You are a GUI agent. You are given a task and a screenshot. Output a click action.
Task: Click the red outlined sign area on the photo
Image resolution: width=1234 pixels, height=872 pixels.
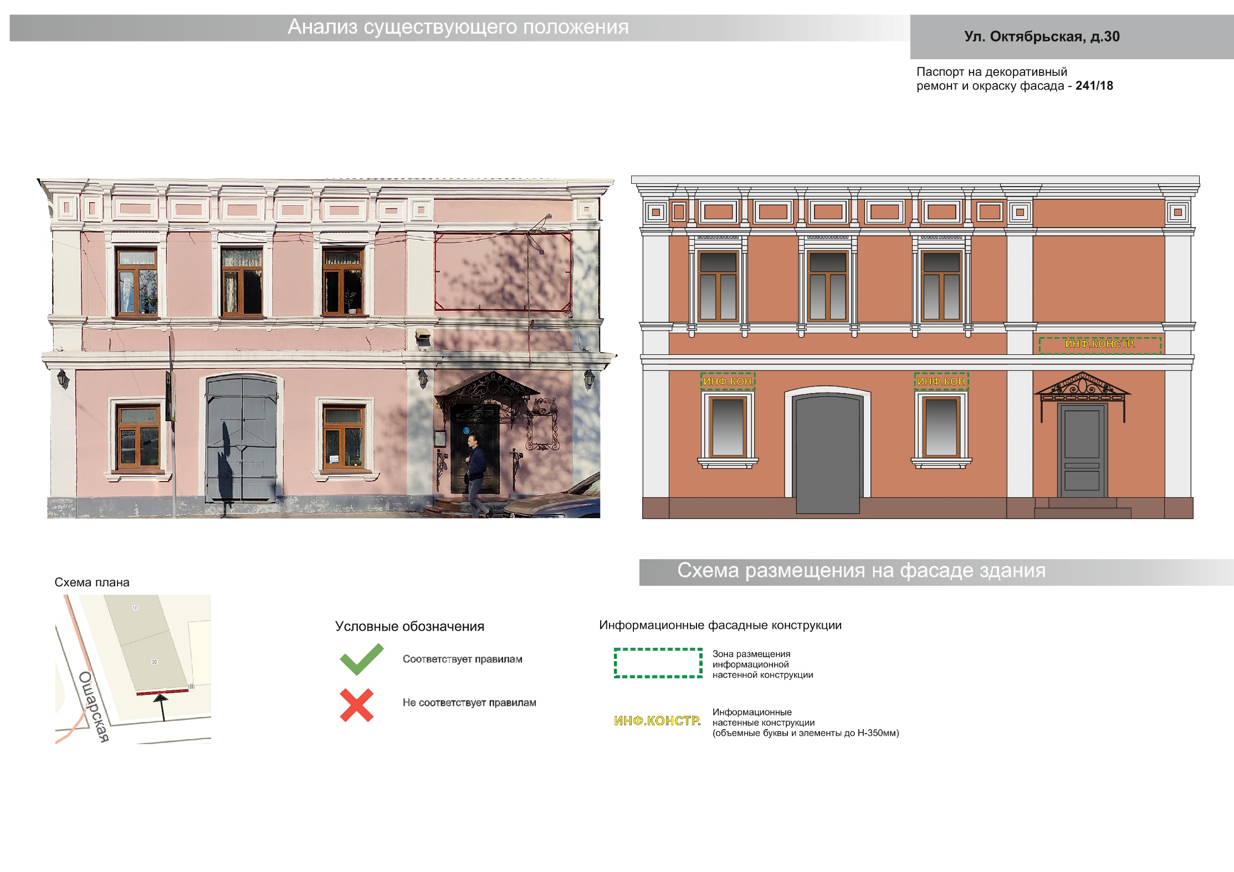click(x=503, y=271)
